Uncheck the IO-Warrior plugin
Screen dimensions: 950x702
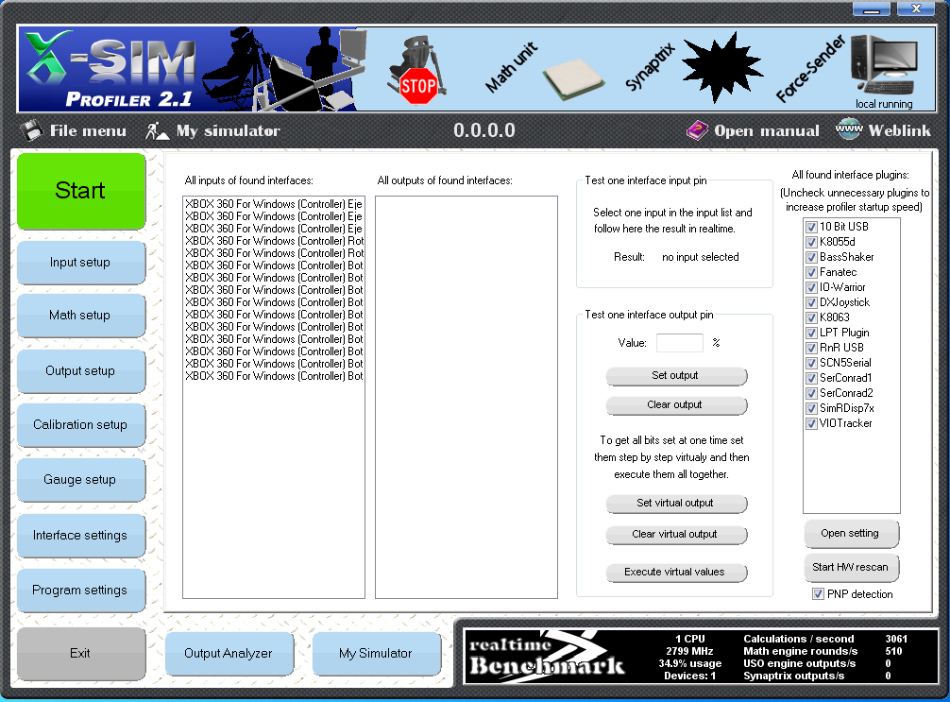(x=811, y=287)
